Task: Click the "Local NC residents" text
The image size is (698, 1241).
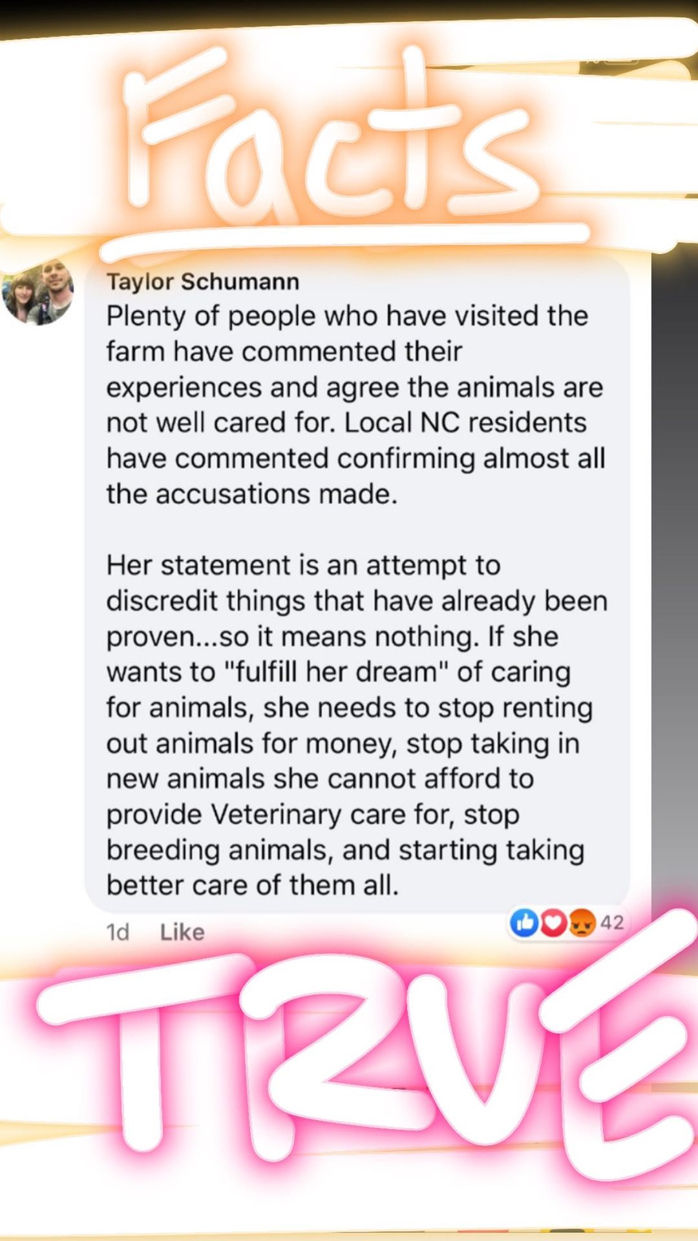Action: pos(465,423)
